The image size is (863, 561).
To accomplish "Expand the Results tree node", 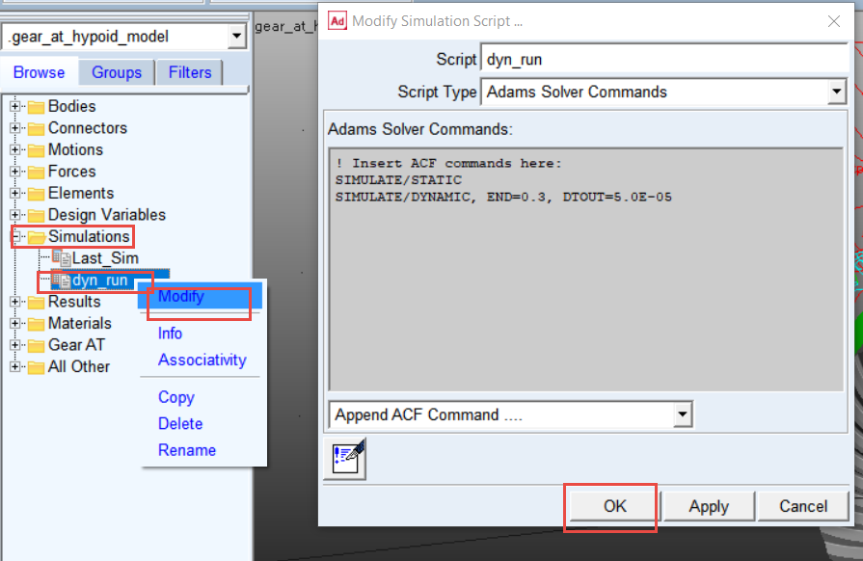I will [x=14, y=302].
